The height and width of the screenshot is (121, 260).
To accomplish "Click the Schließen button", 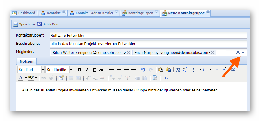I will point(48,24).
